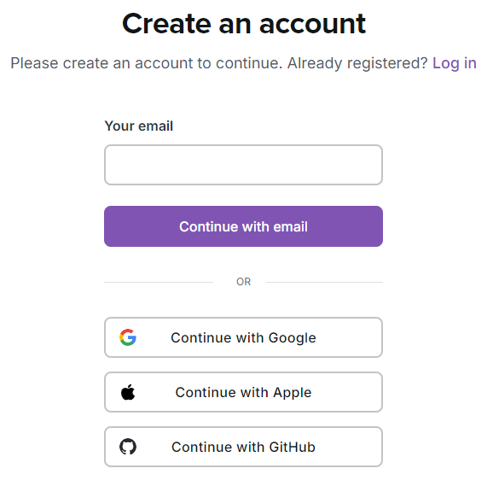Screen dimensions: 493x480
Task: Focus the Your email input field
Action: coord(243,165)
